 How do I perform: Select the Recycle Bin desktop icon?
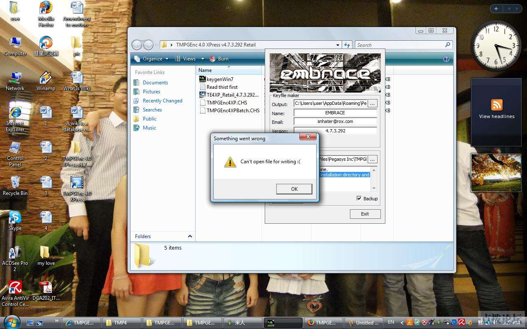click(15, 186)
